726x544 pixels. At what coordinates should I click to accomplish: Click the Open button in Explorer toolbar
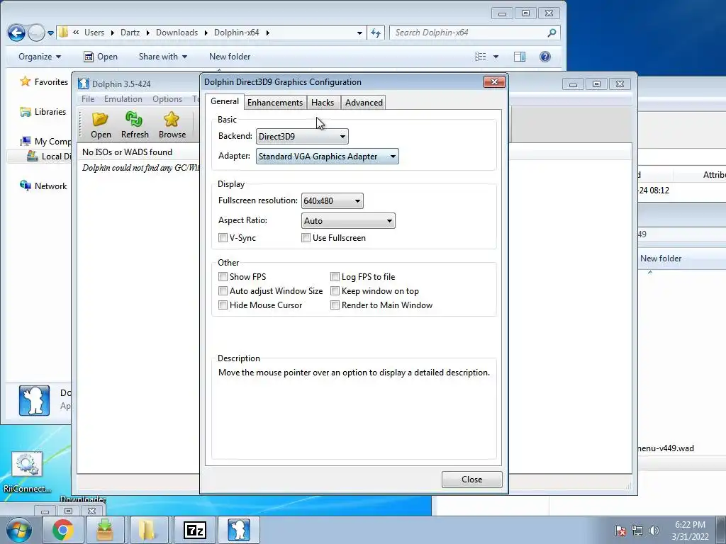[x=101, y=57]
